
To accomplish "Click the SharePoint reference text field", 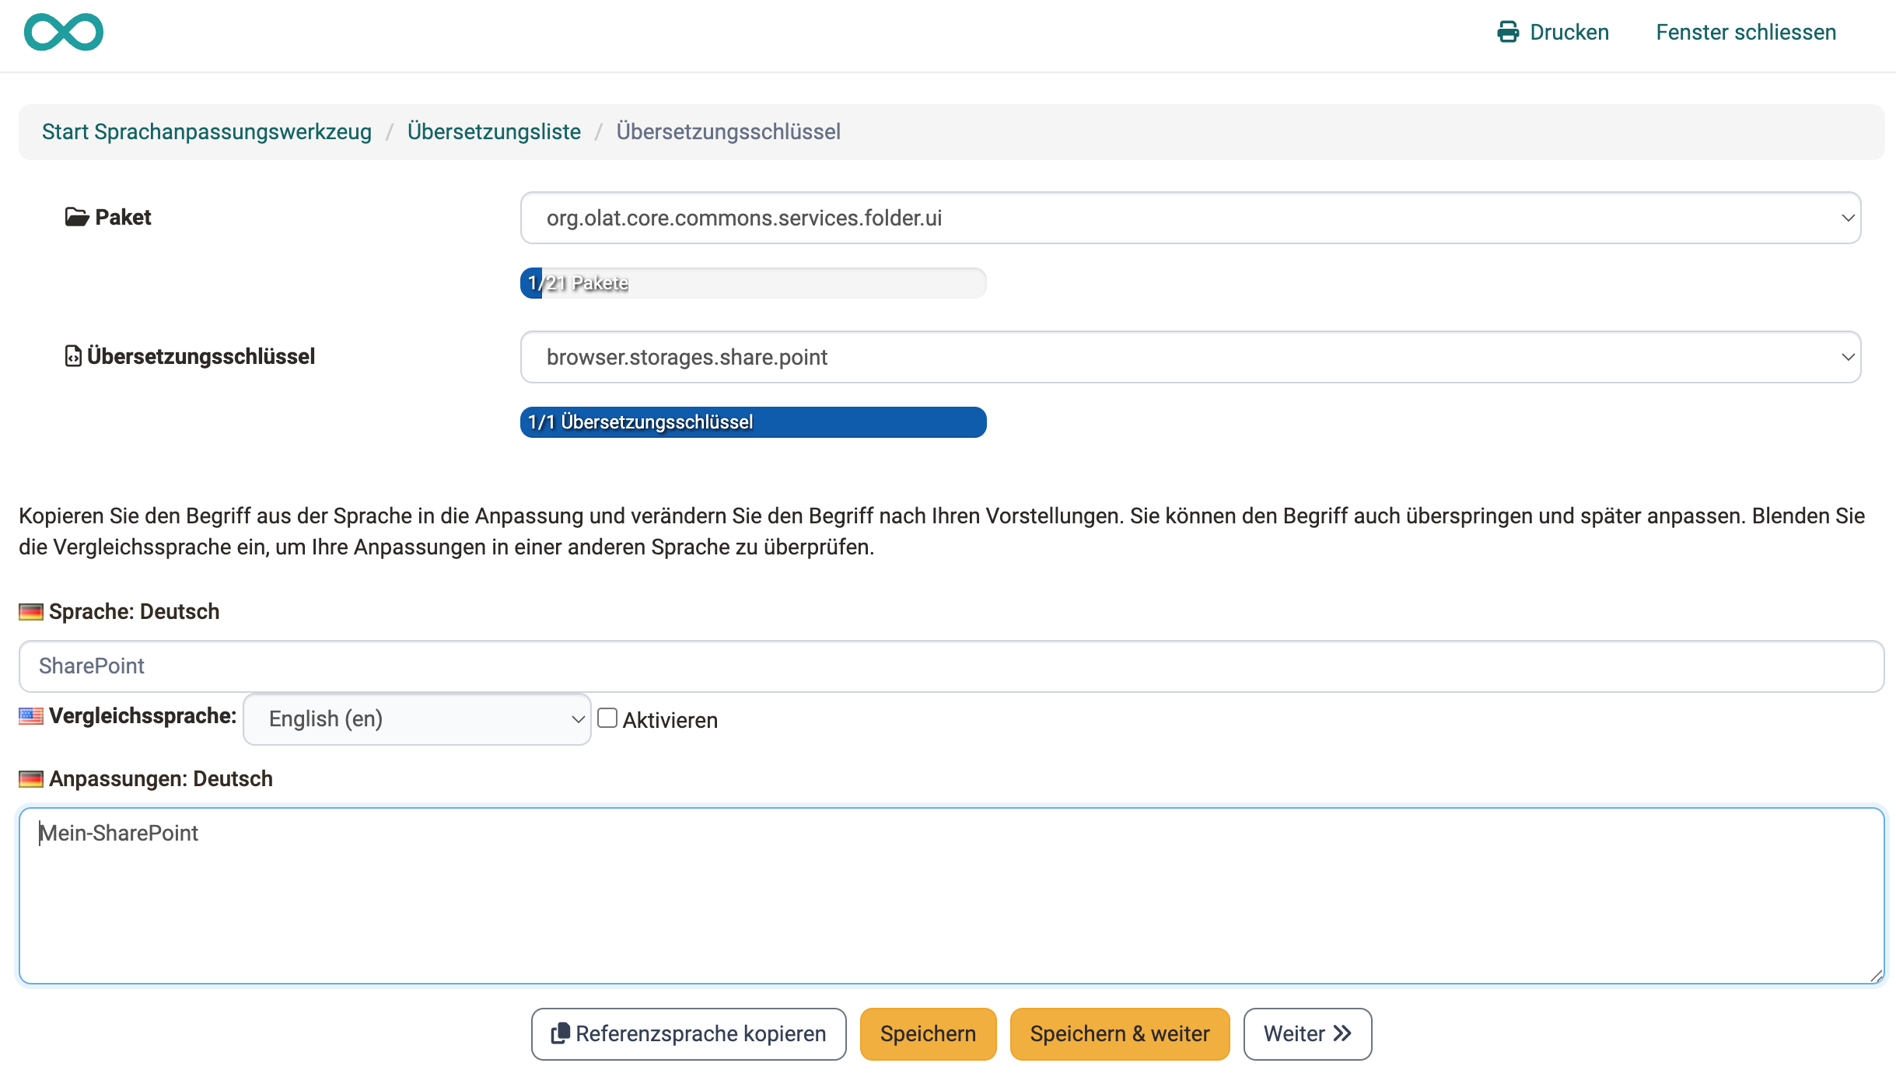I will tap(951, 666).
